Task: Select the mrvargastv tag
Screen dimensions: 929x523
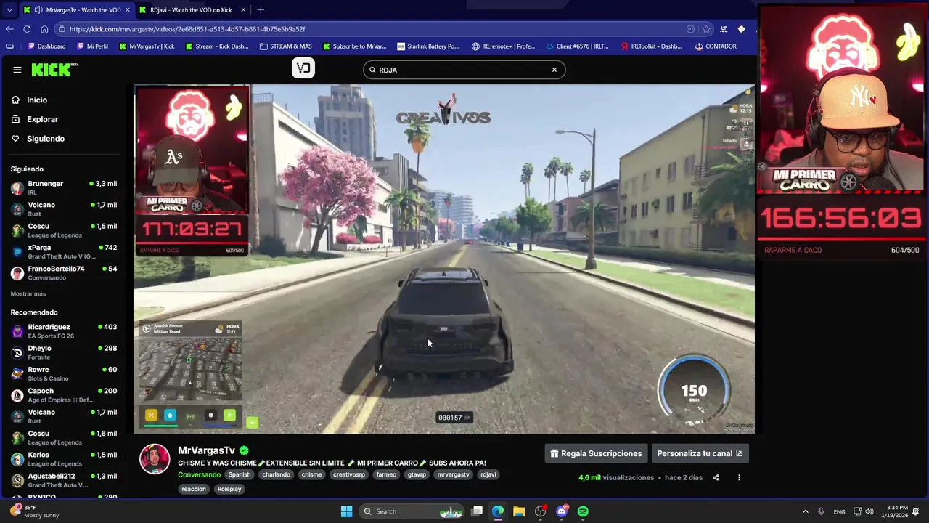Action: pos(453,474)
